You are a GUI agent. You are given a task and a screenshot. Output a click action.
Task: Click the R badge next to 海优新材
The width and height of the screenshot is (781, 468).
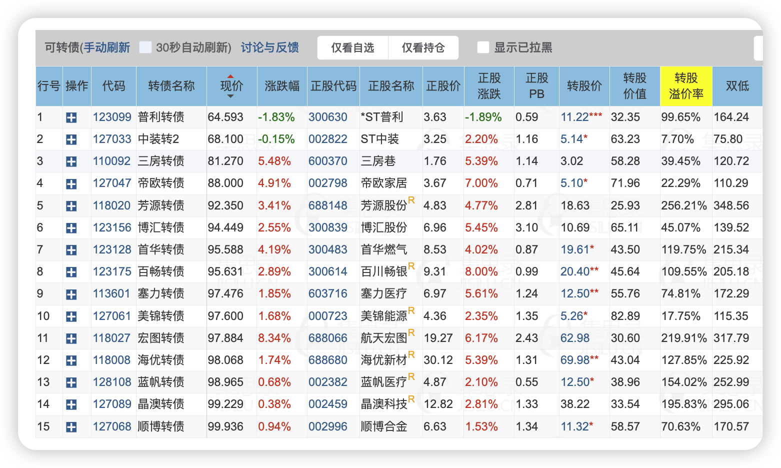(x=411, y=355)
